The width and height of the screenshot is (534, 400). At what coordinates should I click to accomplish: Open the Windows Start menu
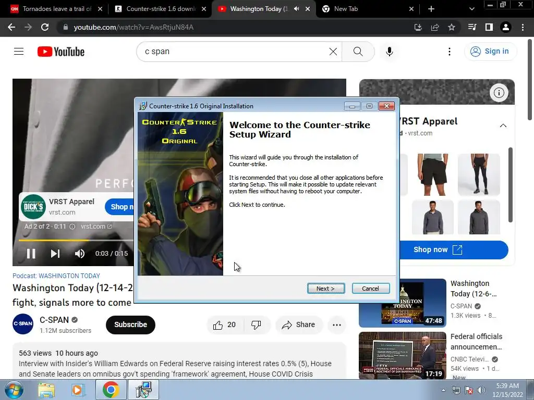14,390
